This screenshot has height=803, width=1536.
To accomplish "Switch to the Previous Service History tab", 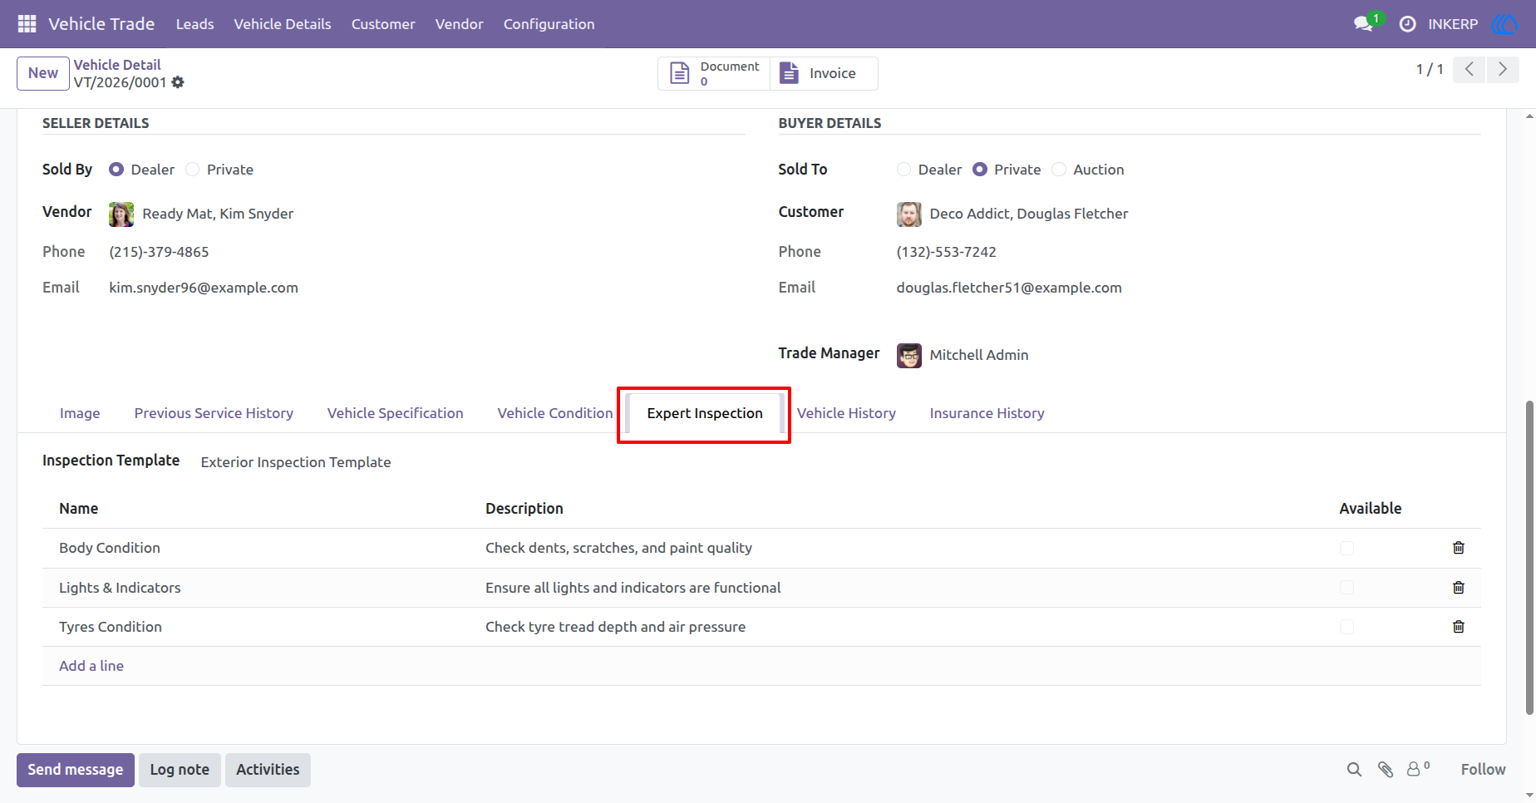I will pos(214,413).
